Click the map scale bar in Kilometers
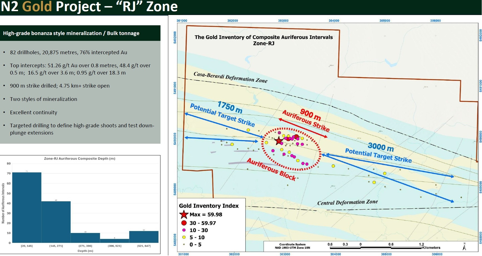This screenshot has height=256, width=482. (x=375, y=247)
